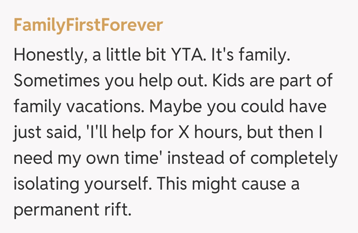Image resolution: width=358 pixels, height=233 pixels.
Task: Open the FamilyFirstForever user profile
Action: coord(88,25)
